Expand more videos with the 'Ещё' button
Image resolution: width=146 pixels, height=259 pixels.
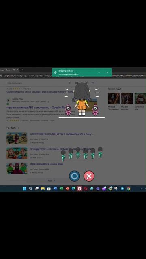pyautogui.click(x=52, y=181)
